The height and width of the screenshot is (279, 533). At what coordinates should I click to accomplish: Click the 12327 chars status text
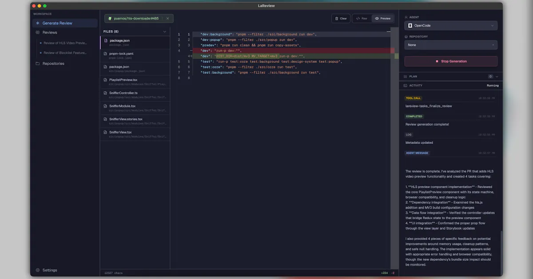coord(112,273)
